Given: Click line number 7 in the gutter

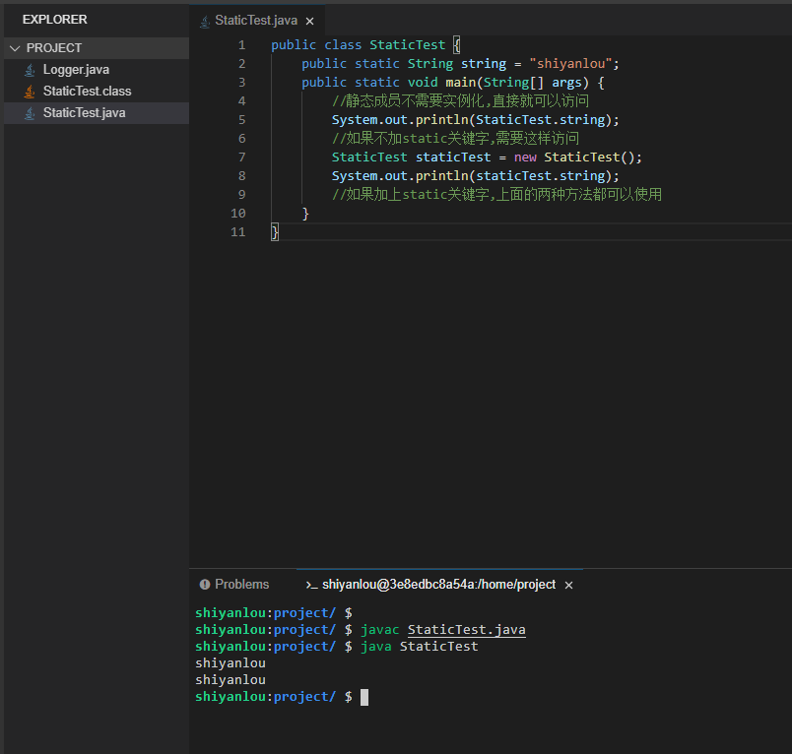Looking at the screenshot, I should pyautogui.click(x=242, y=157).
